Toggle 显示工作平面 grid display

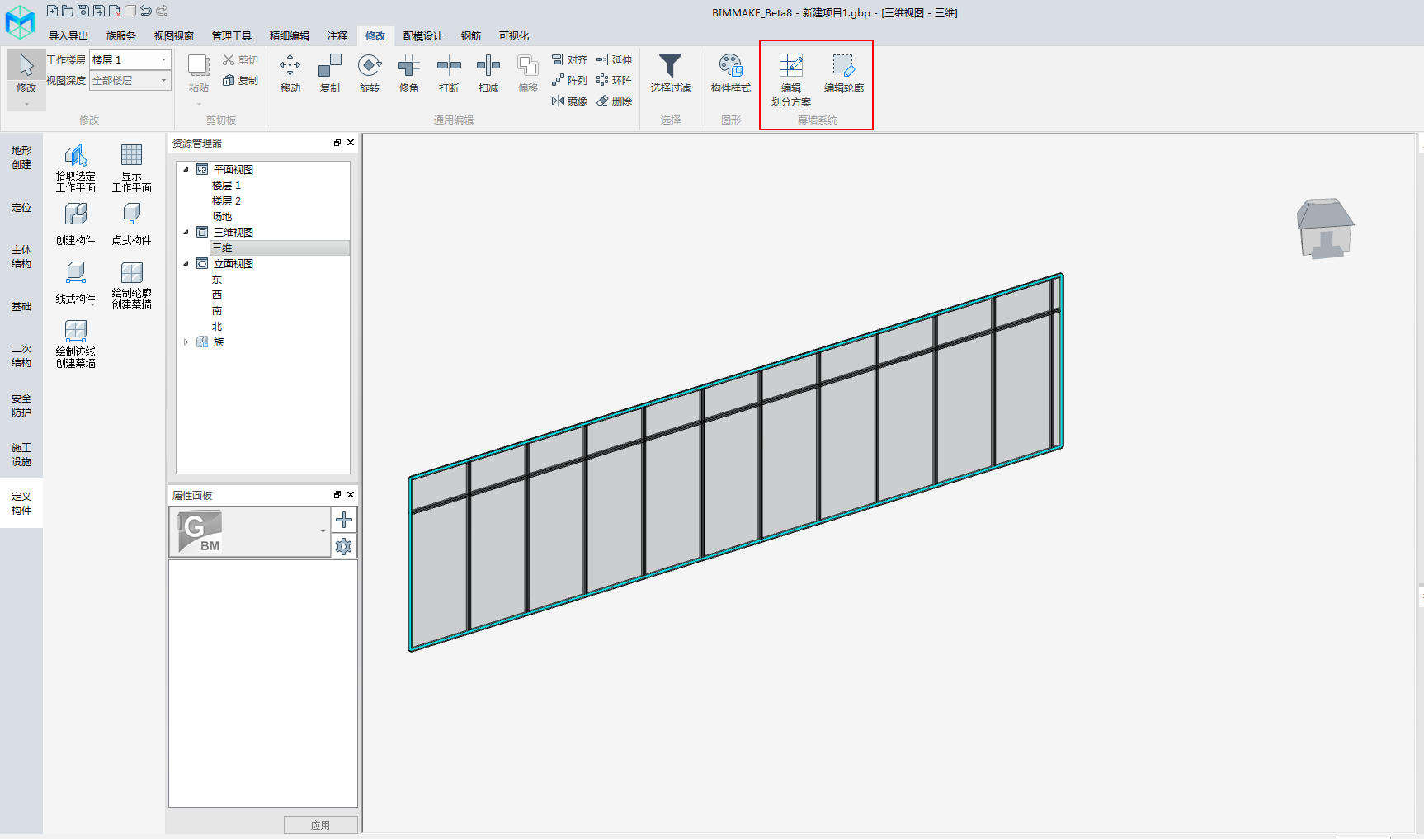(x=132, y=169)
